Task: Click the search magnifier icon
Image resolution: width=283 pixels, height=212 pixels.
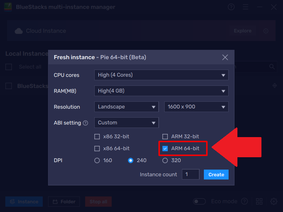Action: pyautogui.click(x=272, y=67)
